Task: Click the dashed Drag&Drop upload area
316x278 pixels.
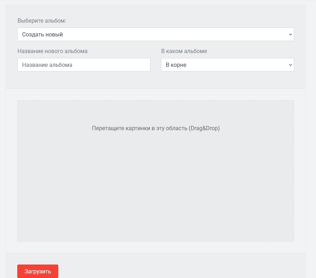Action: coord(155,184)
